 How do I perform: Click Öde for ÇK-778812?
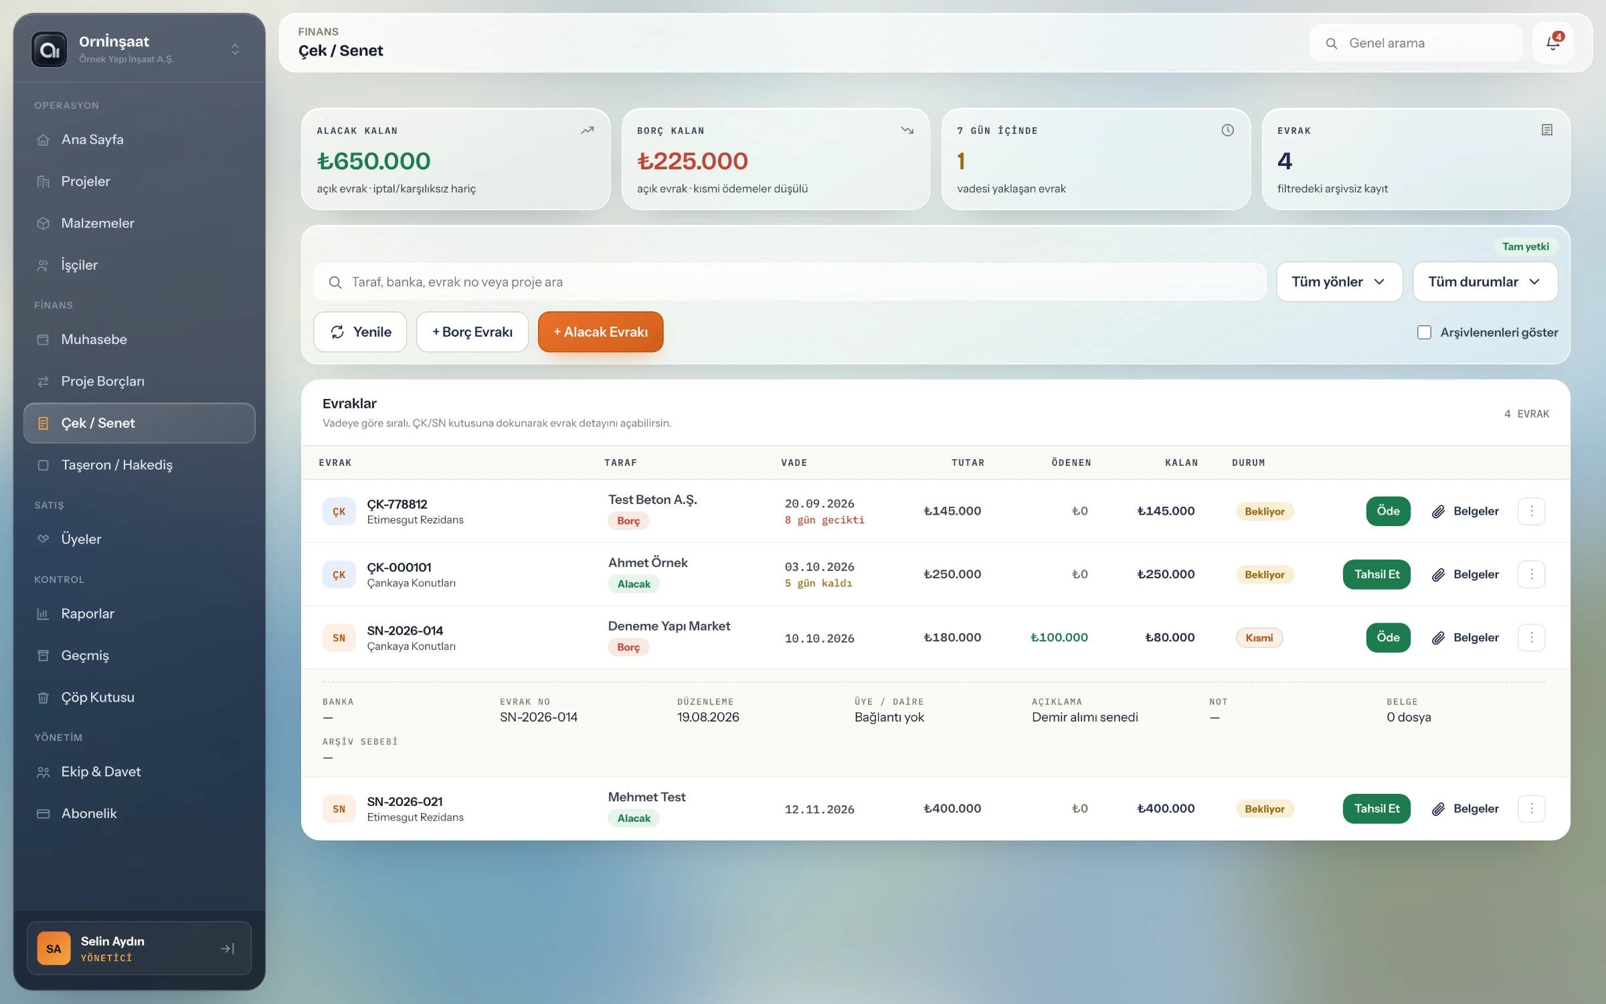click(x=1388, y=511)
